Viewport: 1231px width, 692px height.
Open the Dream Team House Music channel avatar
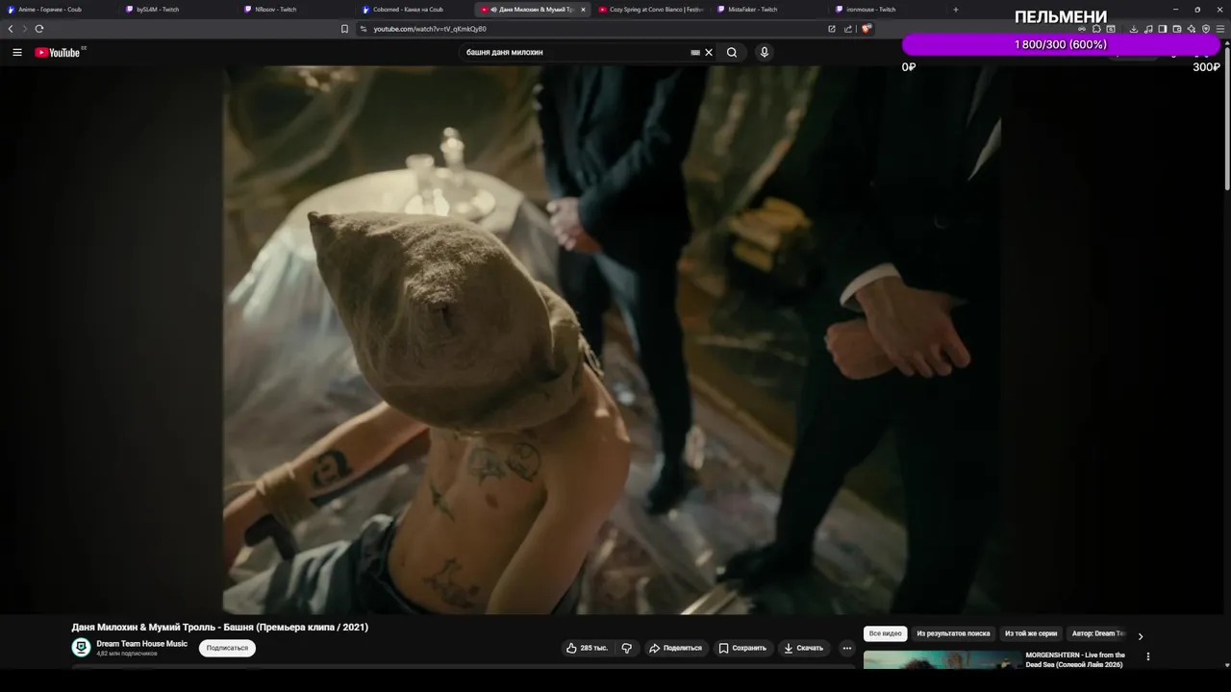click(x=82, y=648)
